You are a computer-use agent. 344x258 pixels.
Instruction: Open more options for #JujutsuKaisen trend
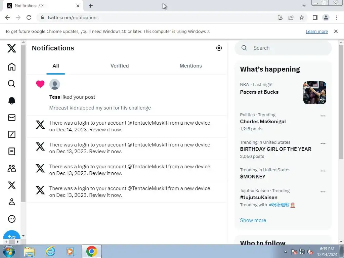(x=323, y=192)
